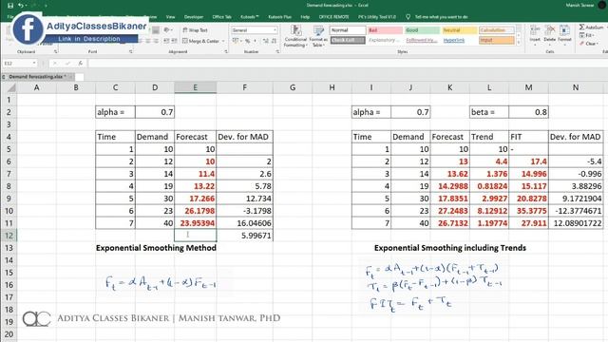The width and height of the screenshot is (608, 342).
Task: Select beta value cell showing 0.8
Action: pyautogui.click(x=528, y=112)
